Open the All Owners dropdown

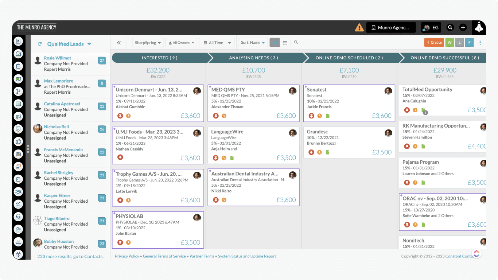181,43
